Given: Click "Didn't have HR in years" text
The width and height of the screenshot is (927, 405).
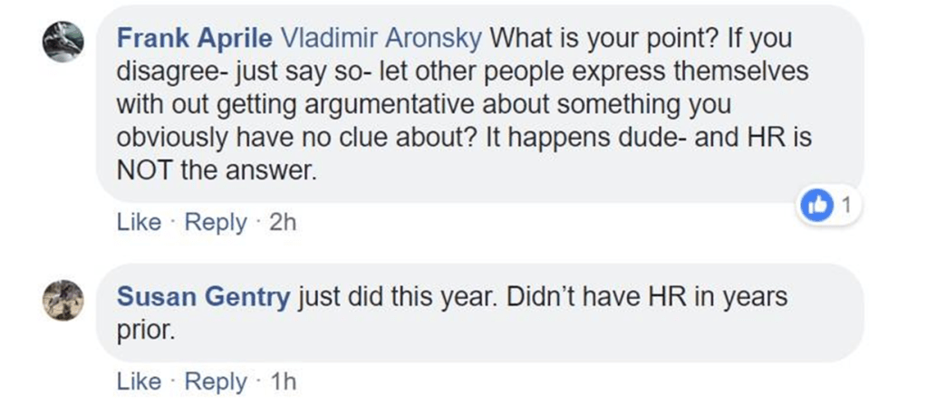Looking at the screenshot, I should click(x=645, y=296).
